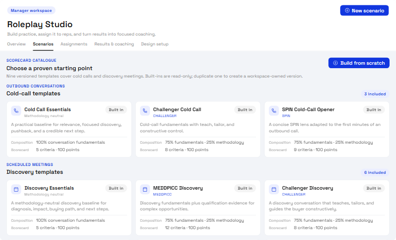This screenshot has height=240, width=396.
Task: Click the composition value on SPIN Cold-Call Opener
Action: tap(333, 142)
